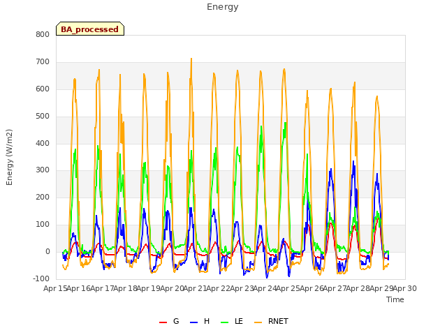Click the 800 y-axis tick label

(43, 34)
